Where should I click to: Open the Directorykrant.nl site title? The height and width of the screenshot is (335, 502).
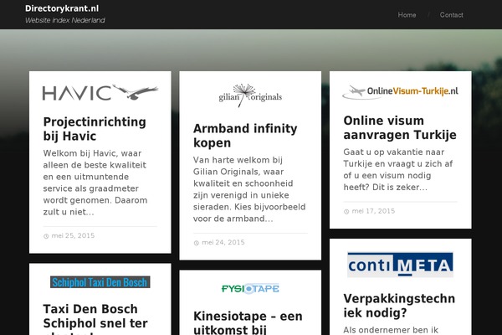coord(62,8)
